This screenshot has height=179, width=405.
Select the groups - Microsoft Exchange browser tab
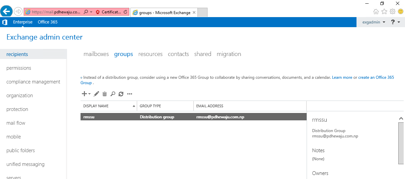tap(164, 12)
